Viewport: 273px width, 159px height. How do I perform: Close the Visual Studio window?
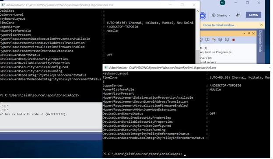coord(259,3)
